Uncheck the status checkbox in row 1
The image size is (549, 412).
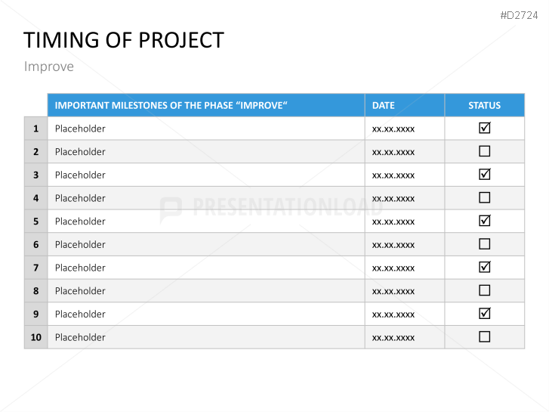coord(485,129)
